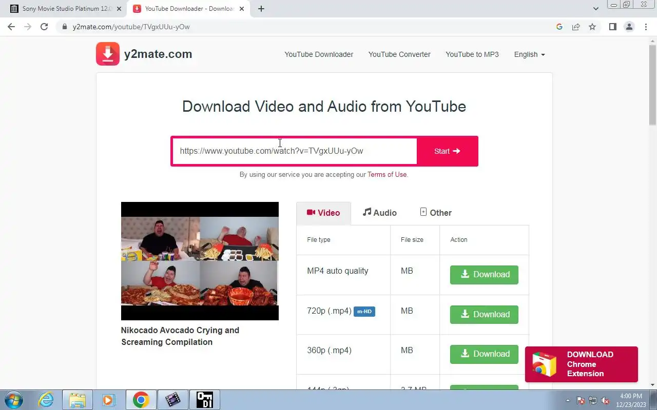Go back with browser back arrow
This screenshot has width=657, height=410.
(11, 27)
